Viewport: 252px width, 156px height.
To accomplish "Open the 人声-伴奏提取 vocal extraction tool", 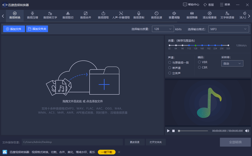I will click(121, 15).
